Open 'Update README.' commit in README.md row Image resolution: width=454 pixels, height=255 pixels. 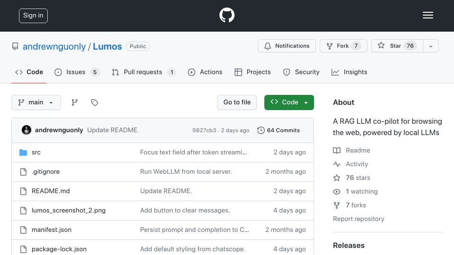click(x=166, y=191)
